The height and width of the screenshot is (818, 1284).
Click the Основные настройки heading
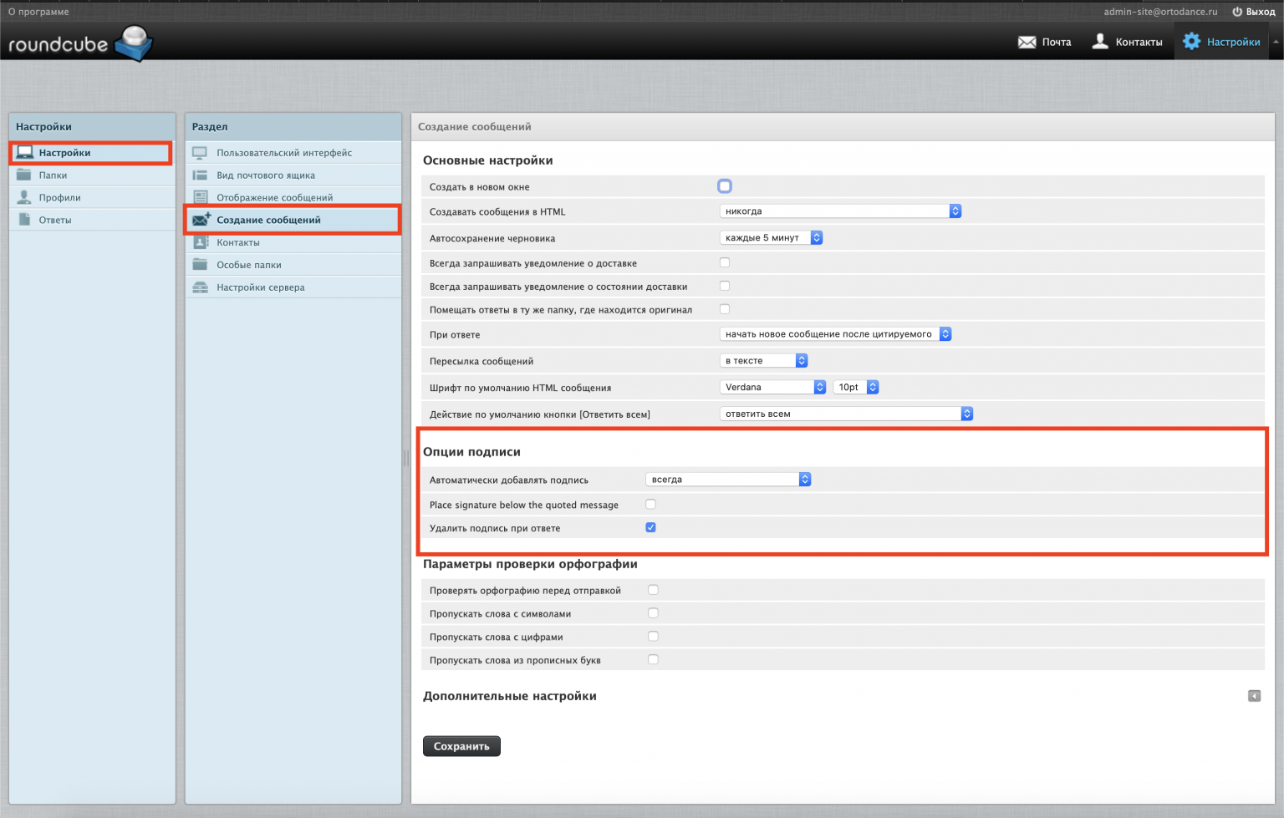coord(487,160)
